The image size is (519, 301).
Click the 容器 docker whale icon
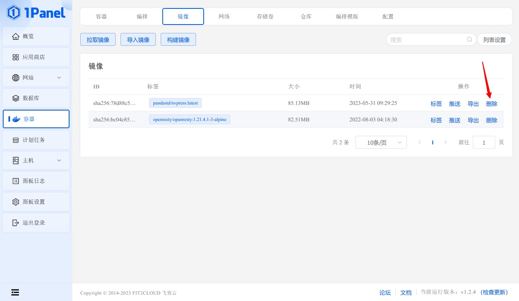point(16,119)
